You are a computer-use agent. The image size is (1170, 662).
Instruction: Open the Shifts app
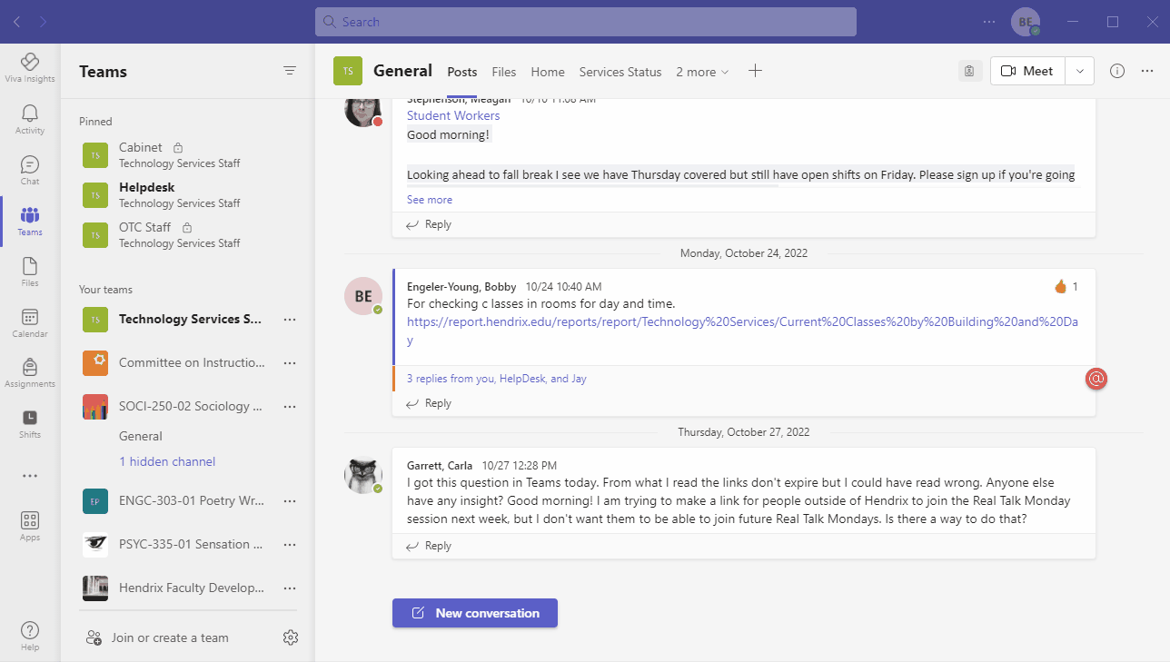[x=30, y=423]
